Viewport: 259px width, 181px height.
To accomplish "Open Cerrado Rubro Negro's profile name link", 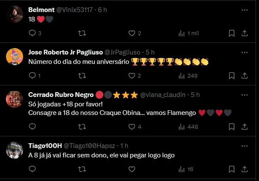I will (58, 95).
